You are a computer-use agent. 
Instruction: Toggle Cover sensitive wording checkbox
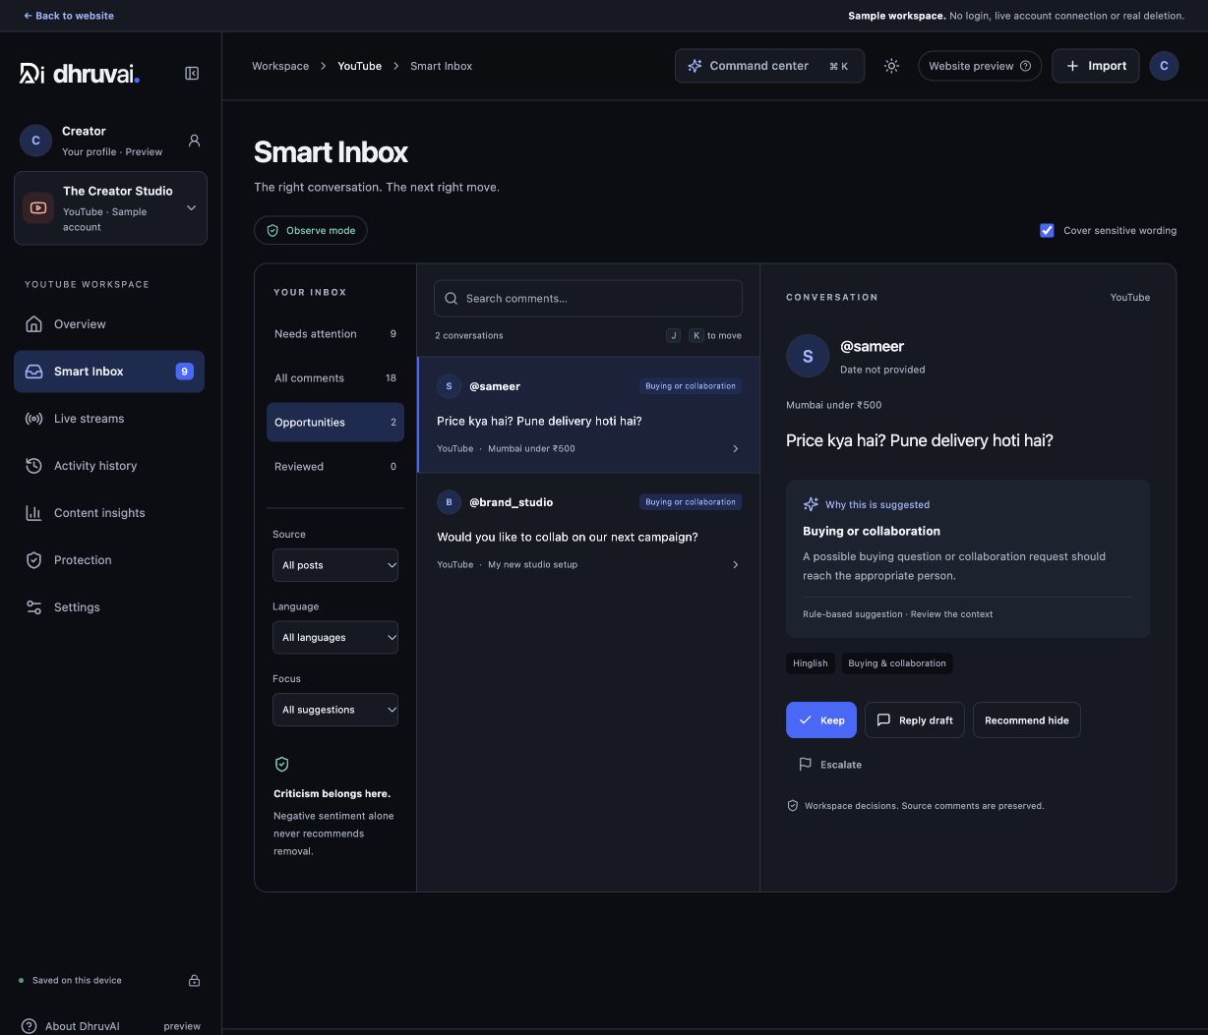click(x=1047, y=230)
